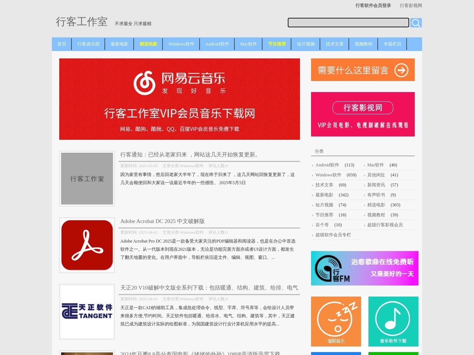Click the 行客影视网 pink banner
Viewport: 474px width, 355px height.
point(363,114)
